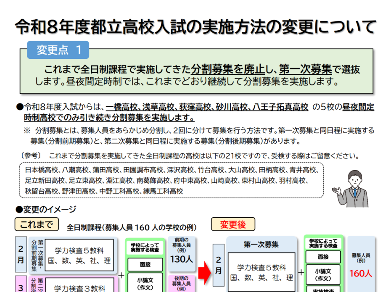Click the 学力検査3教科 text
Viewport: 391px width, 292px height.
point(80,288)
